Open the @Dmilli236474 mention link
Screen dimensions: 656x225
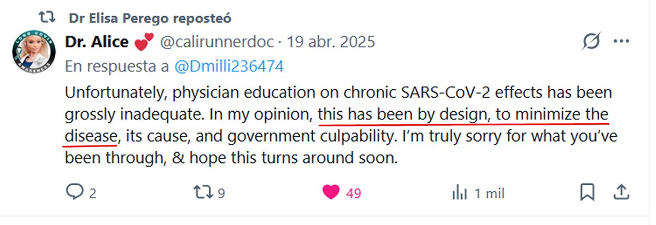point(229,67)
